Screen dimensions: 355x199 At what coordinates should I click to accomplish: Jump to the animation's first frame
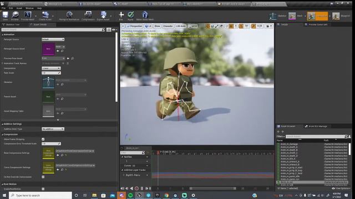(x=122, y=188)
